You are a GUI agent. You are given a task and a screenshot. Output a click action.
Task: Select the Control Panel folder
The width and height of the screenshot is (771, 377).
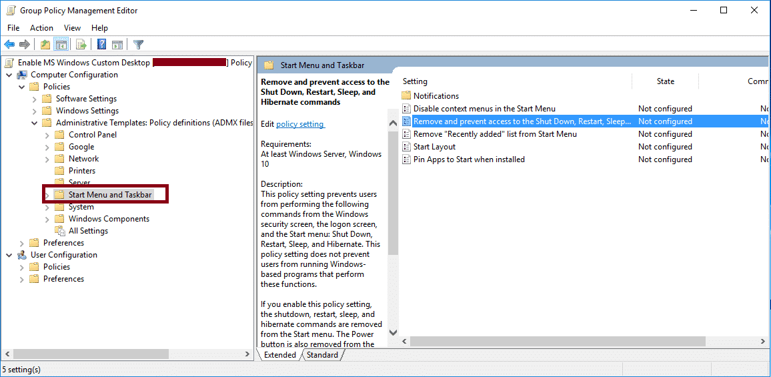[x=92, y=135]
